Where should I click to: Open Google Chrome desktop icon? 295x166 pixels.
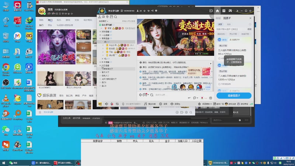(6, 68)
